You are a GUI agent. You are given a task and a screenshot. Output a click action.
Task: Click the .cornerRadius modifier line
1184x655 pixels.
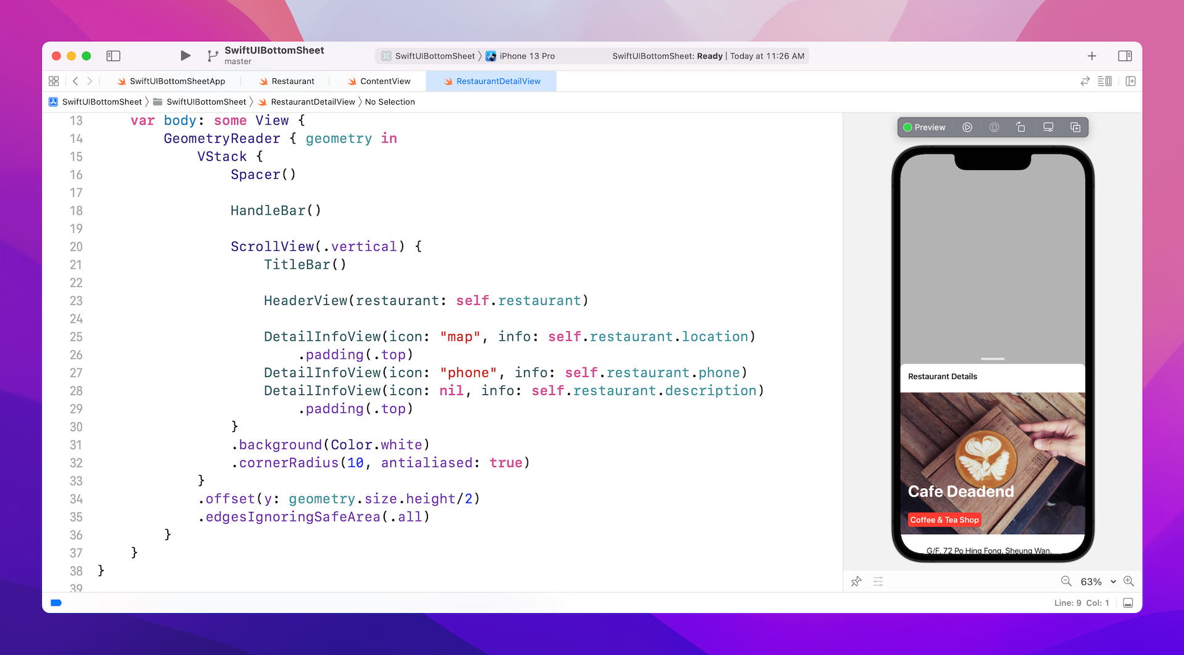coord(380,463)
